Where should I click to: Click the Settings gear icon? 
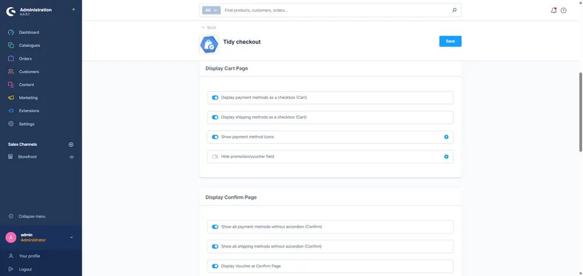10,124
